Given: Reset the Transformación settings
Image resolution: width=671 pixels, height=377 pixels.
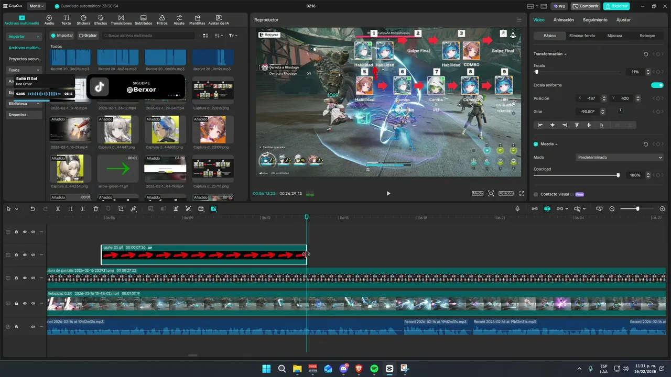Looking at the screenshot, I should tap(646, 54).
